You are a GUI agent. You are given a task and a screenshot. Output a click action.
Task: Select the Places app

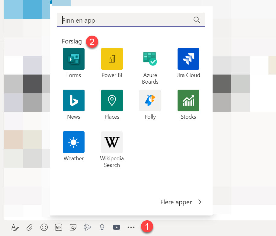click(x=112, y=100)
